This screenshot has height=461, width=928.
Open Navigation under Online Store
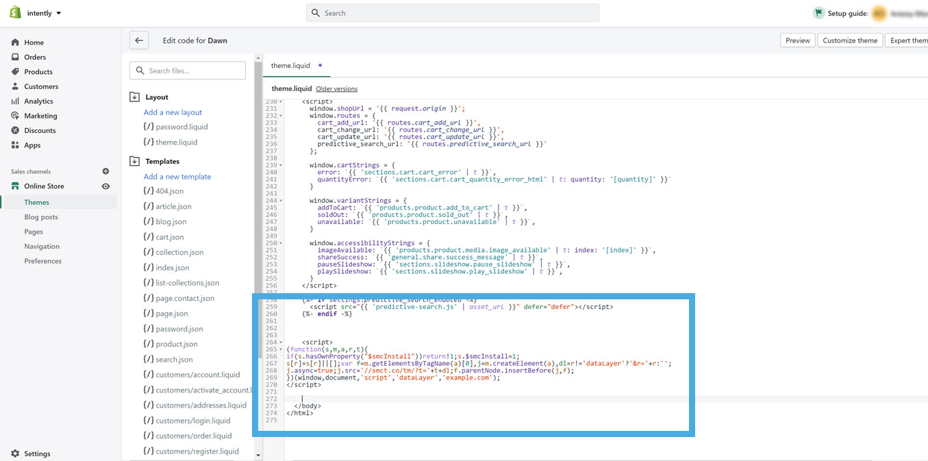click(42, 247)
